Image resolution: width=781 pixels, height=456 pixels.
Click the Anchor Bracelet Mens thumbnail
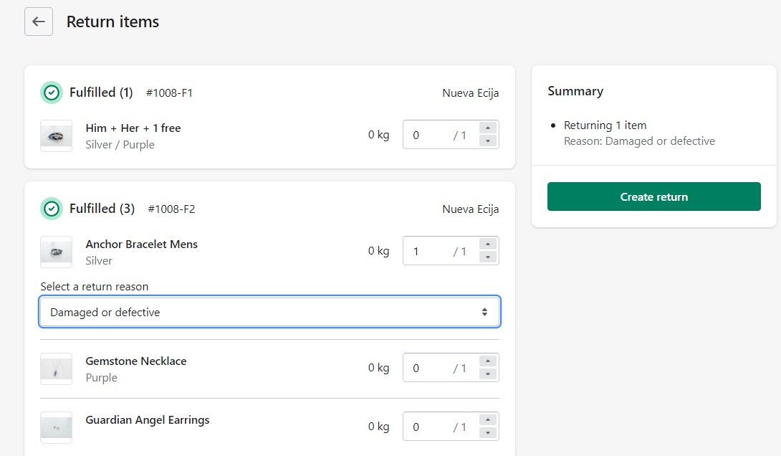click(x=56, y=252)
